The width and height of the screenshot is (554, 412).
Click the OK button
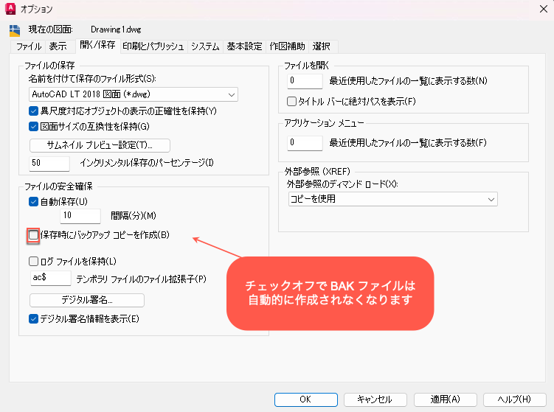tap(306, 399)
